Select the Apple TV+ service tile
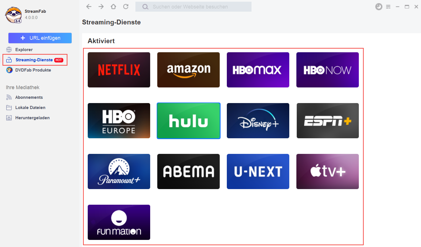The height and width of the screenshot is (247, 421). (328, 171)
